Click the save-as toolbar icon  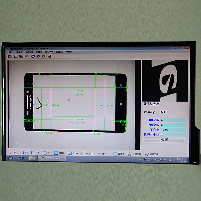click(21, 56)
